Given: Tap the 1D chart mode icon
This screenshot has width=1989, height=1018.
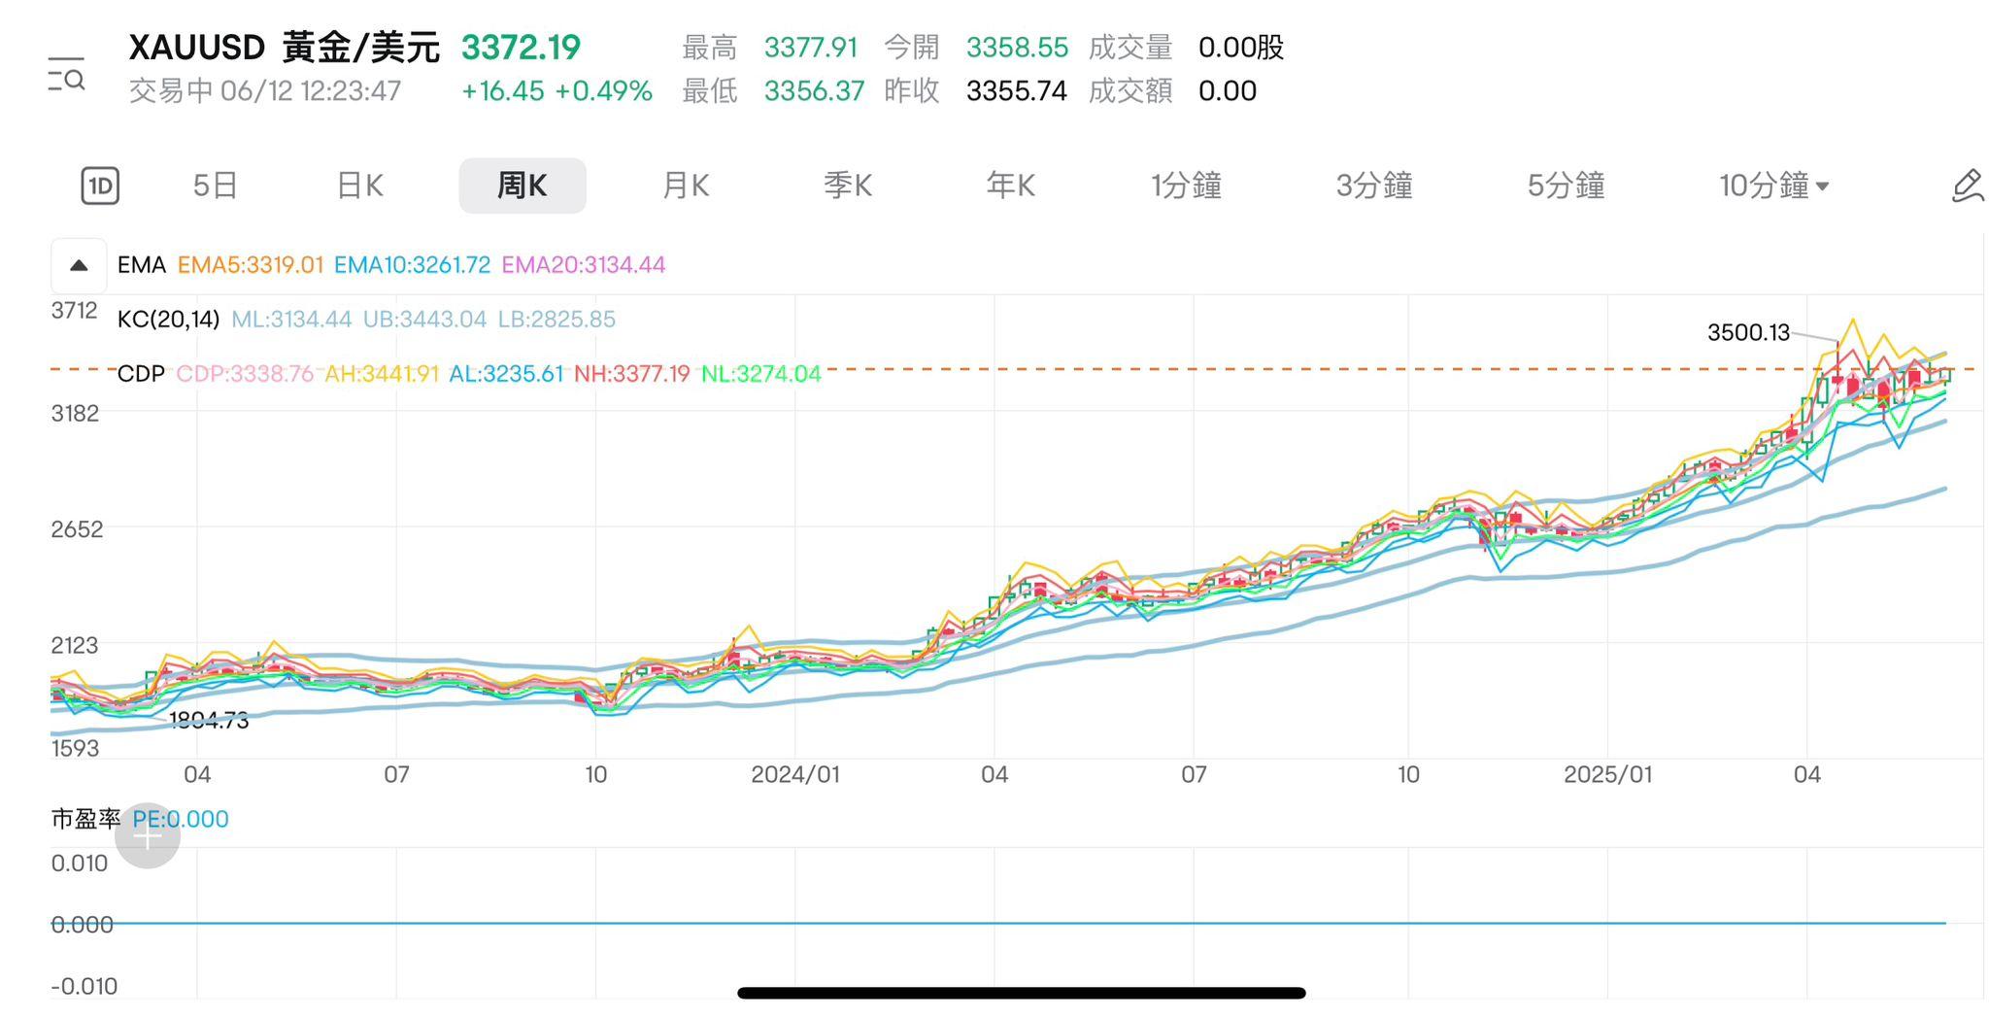Looking at the screenshot, I should [x=100, y=186].
